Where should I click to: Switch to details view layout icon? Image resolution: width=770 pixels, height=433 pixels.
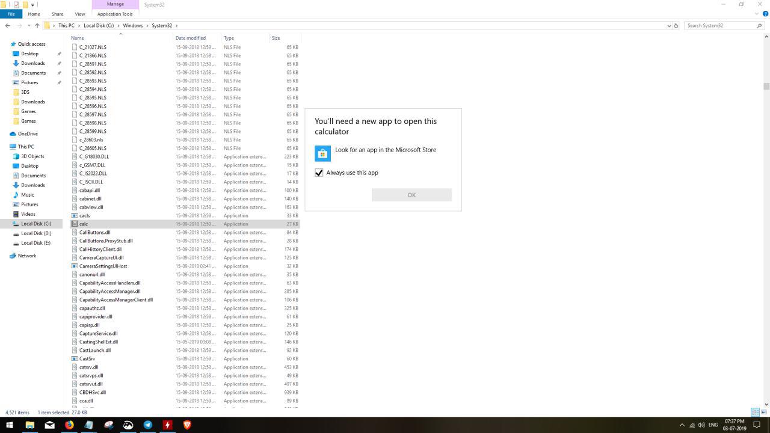(755, 413)
